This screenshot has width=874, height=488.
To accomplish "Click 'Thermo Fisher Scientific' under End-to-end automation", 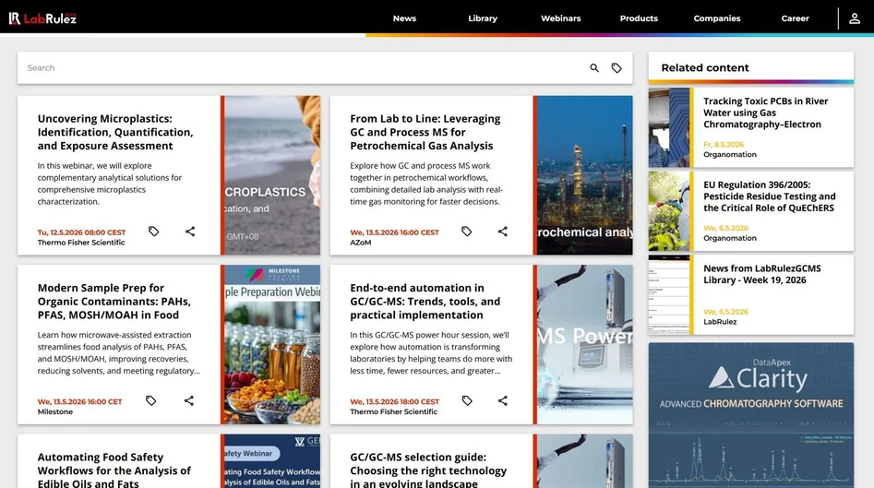I will (x=393, y=411).
